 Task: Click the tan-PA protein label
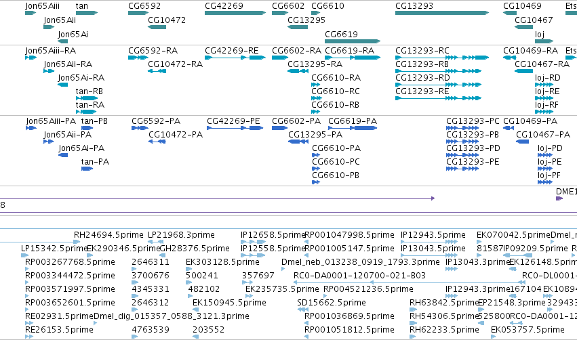tap(95, 162)
